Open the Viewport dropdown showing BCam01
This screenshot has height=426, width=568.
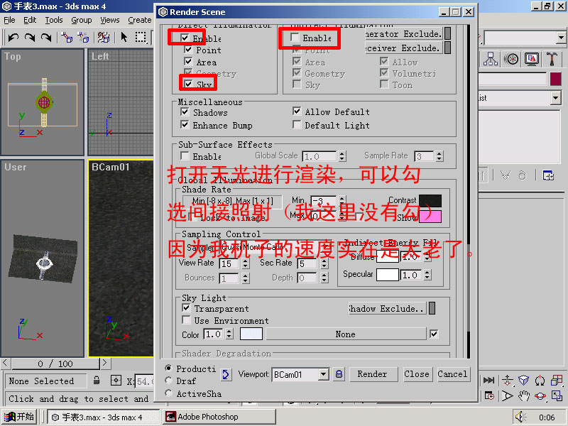point(324,374)
